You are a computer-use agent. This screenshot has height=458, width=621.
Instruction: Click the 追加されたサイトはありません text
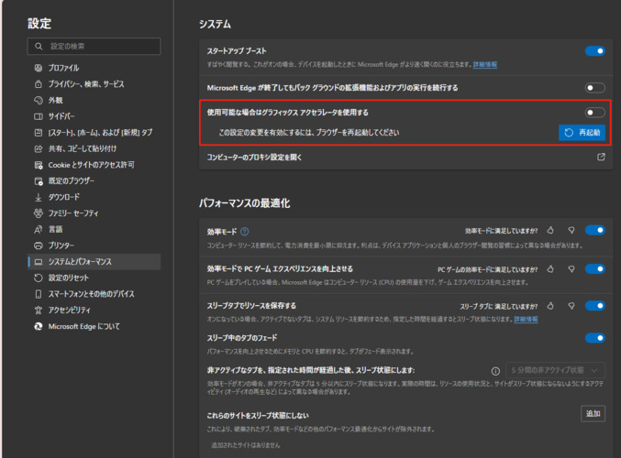246,445
